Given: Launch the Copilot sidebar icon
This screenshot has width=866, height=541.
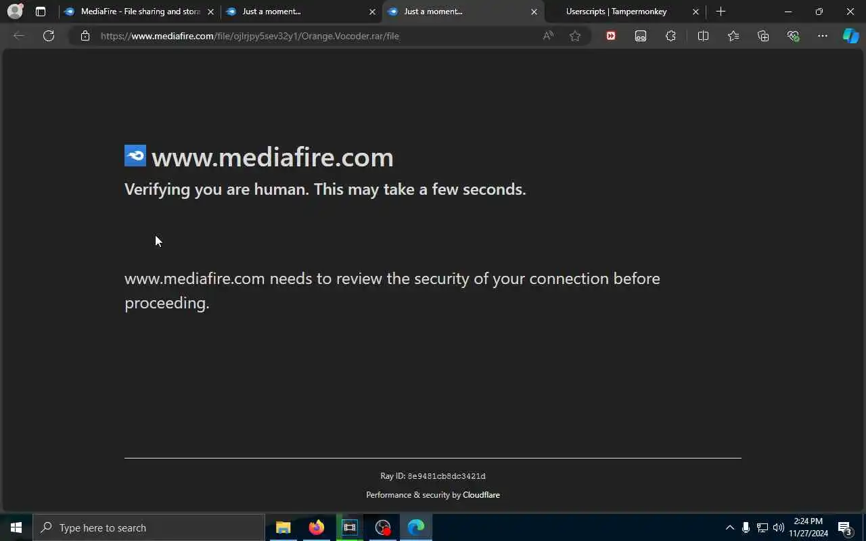Looking at the screenshot, I should click(850, 36).
